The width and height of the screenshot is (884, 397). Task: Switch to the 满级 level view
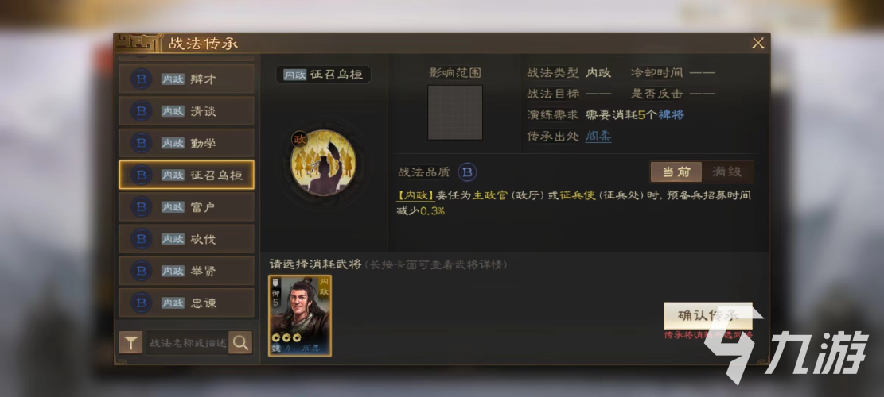pos(727,172)
